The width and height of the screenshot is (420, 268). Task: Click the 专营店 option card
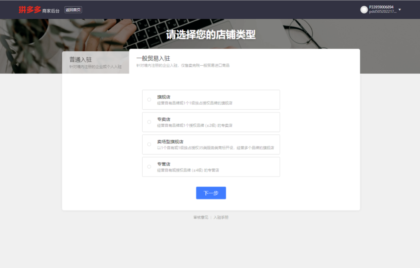pyautogui.click(x=211, y=166)
